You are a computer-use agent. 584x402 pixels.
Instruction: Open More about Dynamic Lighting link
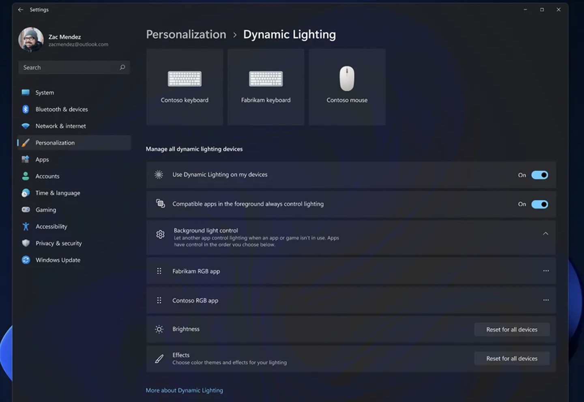click(184, 390)
